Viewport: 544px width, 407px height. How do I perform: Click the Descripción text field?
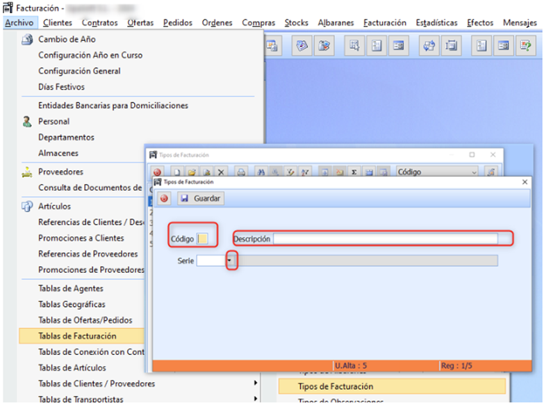pyautogui.click(x=385, y=239)
